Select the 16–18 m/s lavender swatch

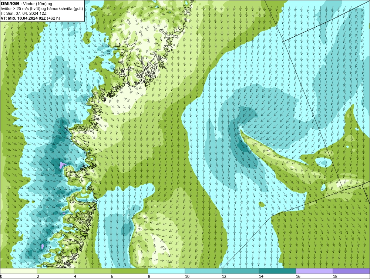(x=314, y=271)
